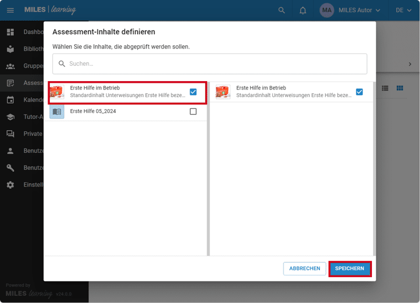Expand the right chevron arrow behind dialog
Image resolution: width=420 pixels, height=303 pixels.
410,64
